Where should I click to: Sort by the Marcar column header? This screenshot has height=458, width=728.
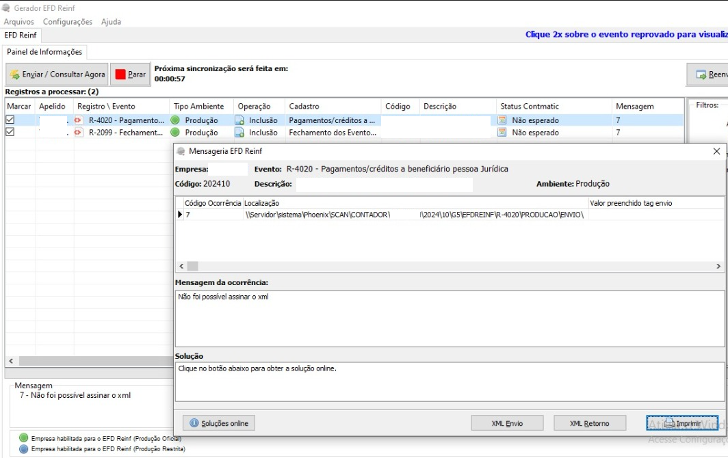tap(19, 106)
